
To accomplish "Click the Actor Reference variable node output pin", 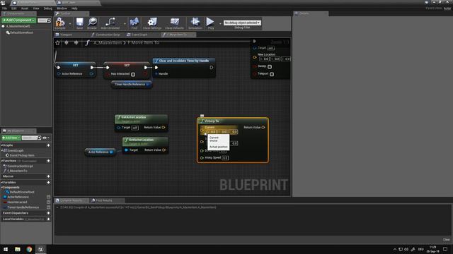I will (x=111, y=152).
